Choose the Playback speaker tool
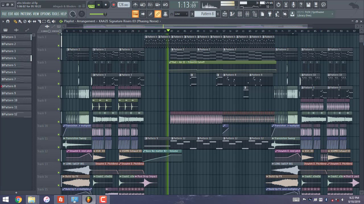 coord(53,21)
